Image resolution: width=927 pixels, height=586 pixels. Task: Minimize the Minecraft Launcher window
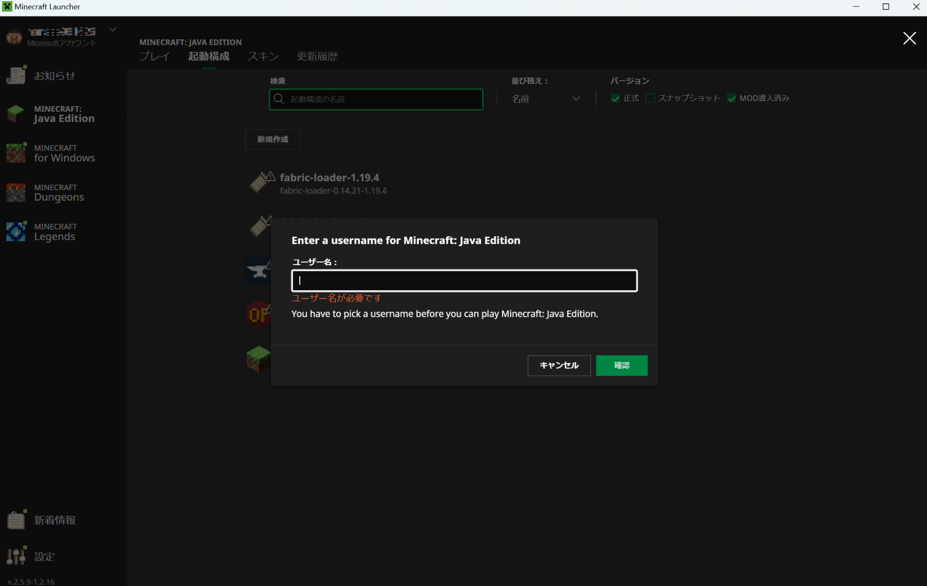tap(856, 7)
